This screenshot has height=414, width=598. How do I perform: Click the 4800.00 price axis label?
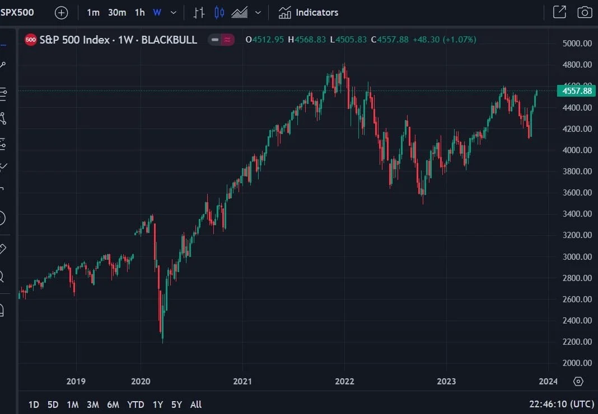[x=577, y=65]
